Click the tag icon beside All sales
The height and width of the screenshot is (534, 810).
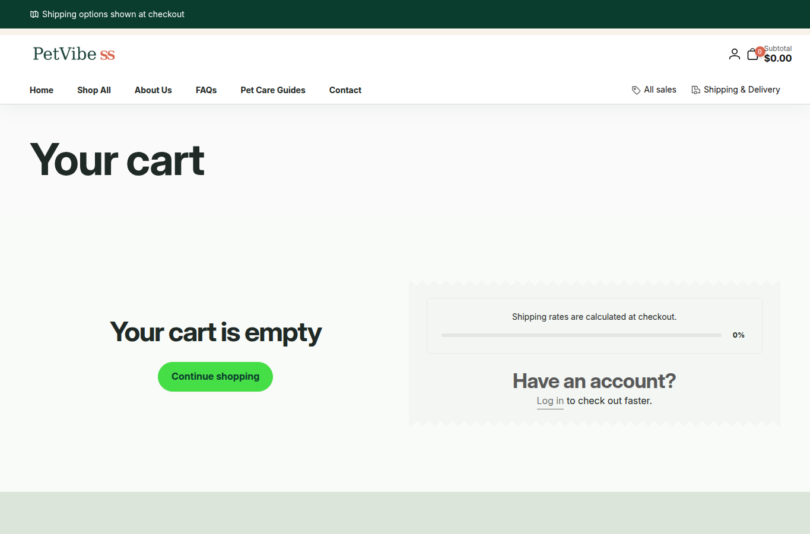(636, 90)
